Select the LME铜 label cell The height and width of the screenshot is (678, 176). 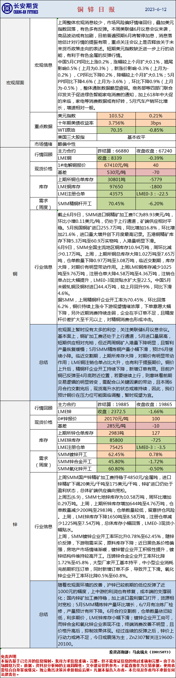click(77, 158)
